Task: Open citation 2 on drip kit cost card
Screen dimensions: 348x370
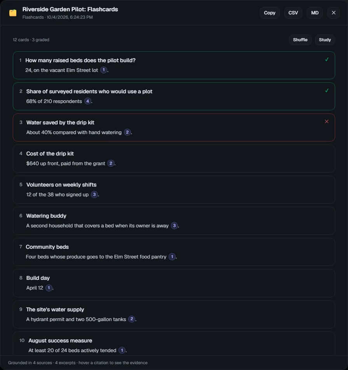Action: coord(111,163)
